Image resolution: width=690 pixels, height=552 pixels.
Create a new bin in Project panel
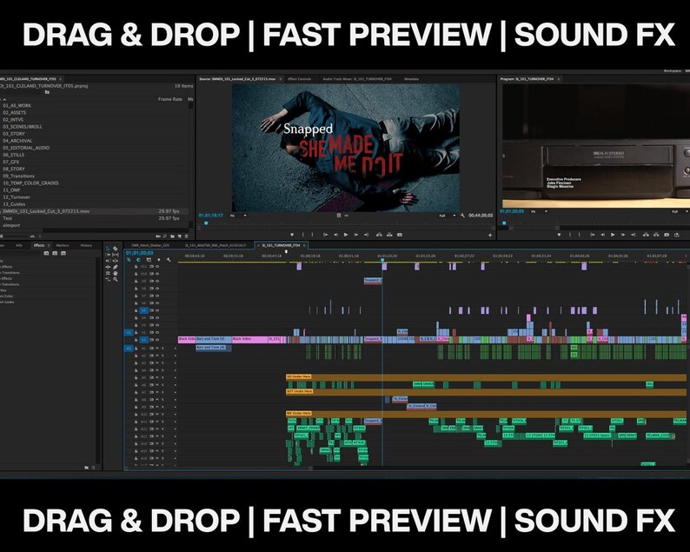pos(172,236)
